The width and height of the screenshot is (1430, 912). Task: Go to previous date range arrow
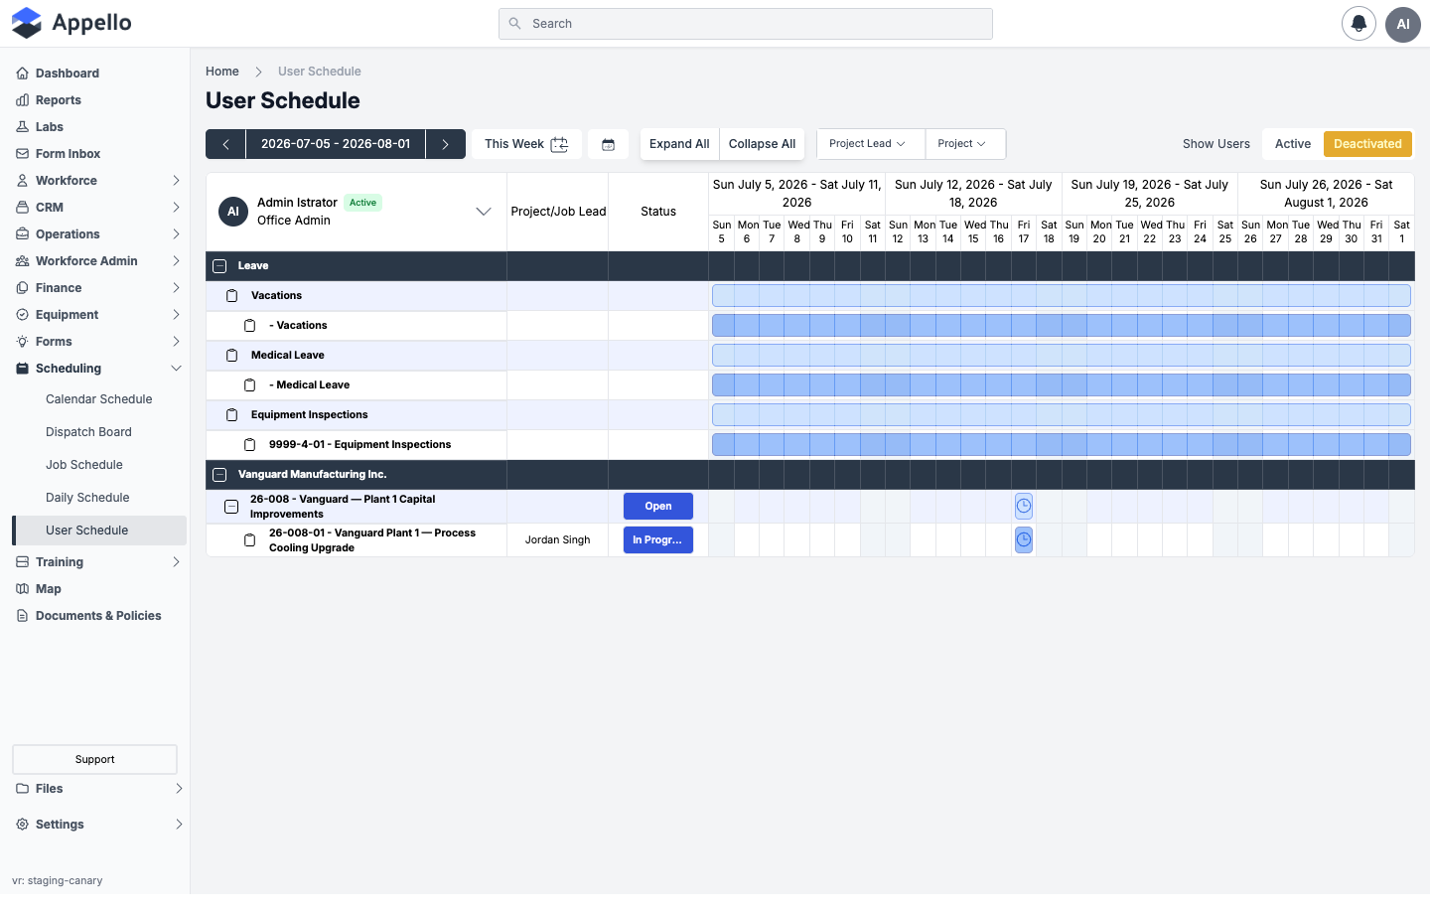click(225, 144)
